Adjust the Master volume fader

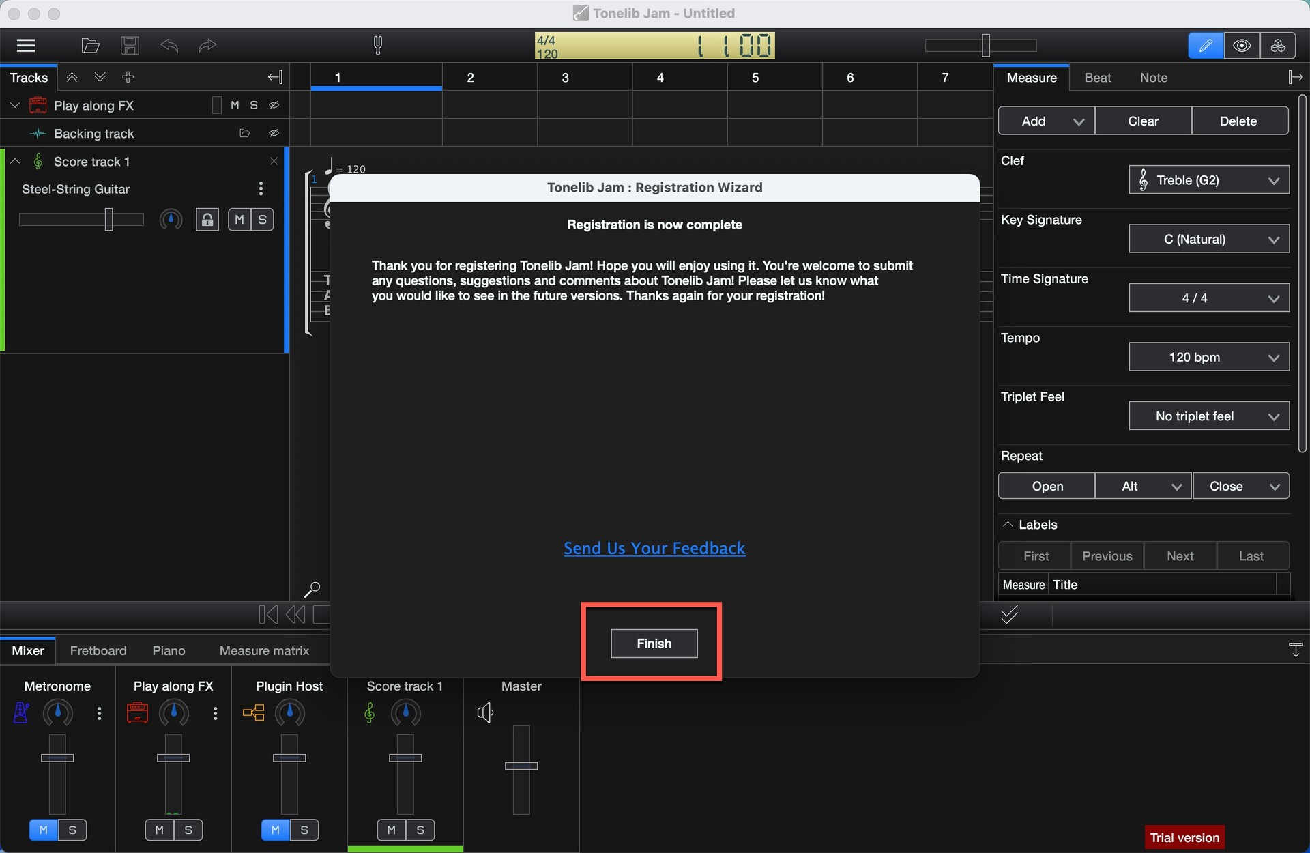point(521,766)
